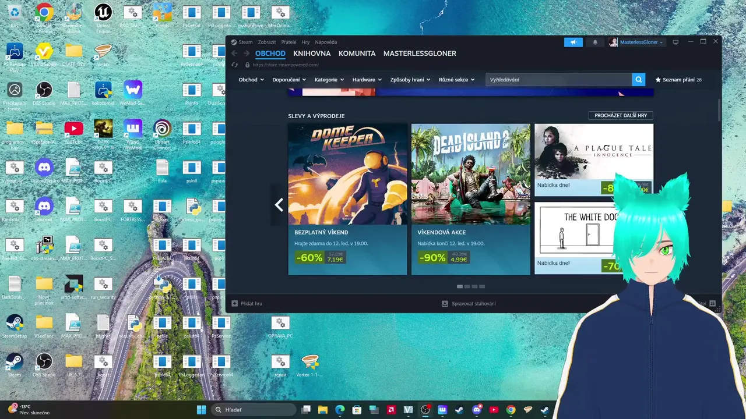This screenshot has height=419, width=746.
Task: Select the OBS Studio icon in desktop's third row
Action: click(44, 94)
